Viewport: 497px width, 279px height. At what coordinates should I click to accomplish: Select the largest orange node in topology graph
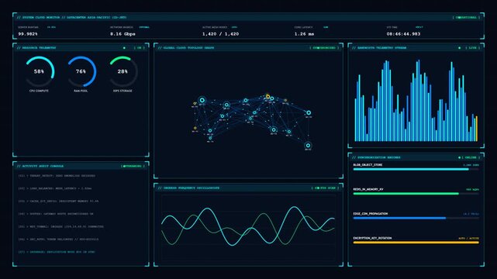coord(267,96)
